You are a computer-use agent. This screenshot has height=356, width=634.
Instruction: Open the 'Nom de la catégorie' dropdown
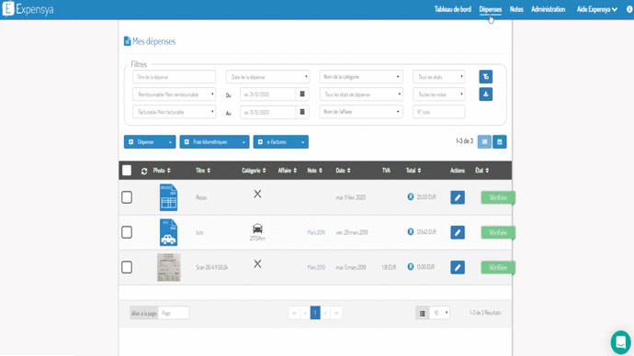click(x=361, y=77)
